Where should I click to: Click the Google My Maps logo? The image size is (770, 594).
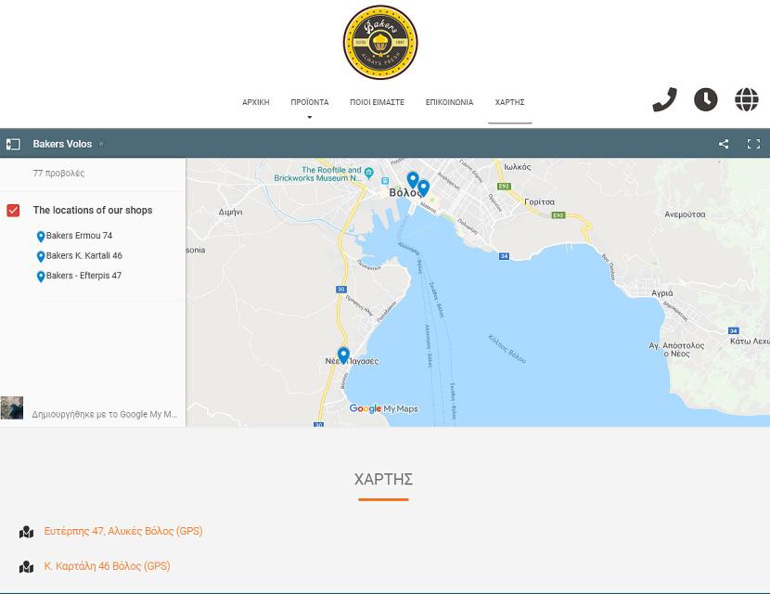[x=383, y=408]
